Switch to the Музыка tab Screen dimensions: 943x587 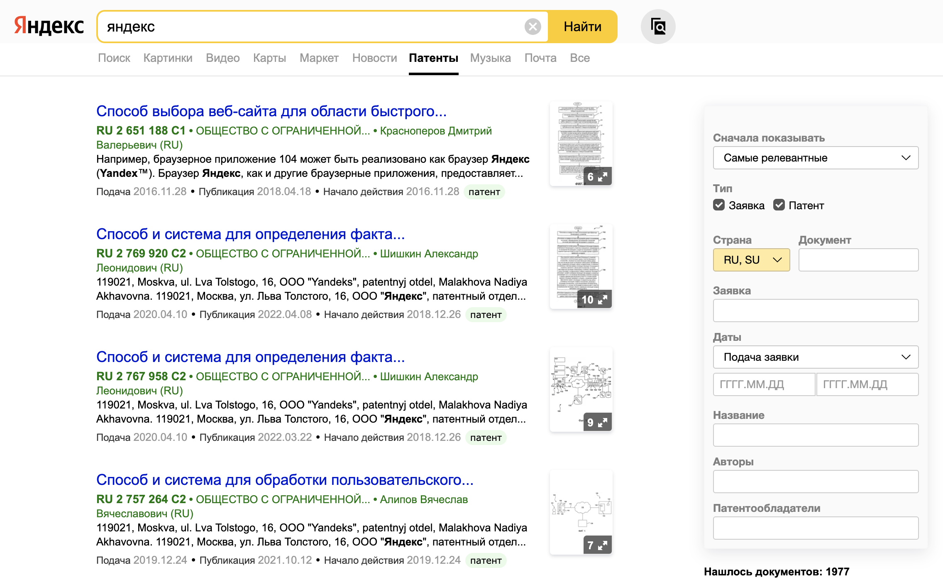tap(491, 58)
